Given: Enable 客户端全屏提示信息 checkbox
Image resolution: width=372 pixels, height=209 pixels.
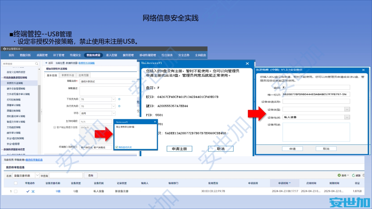Looking at the screenshot, I should click(55, 127).
